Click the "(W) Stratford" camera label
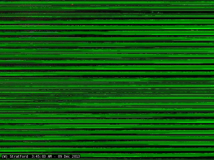 coord(15,156)
